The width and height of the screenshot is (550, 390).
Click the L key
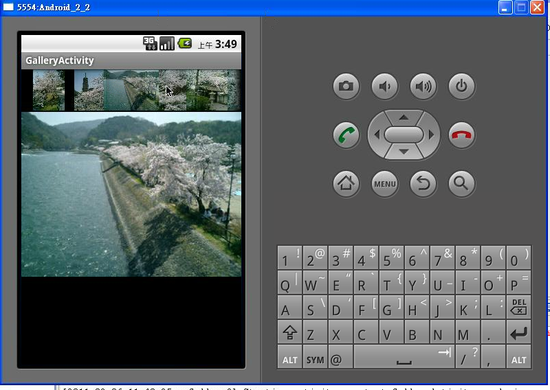click(493, 307)
